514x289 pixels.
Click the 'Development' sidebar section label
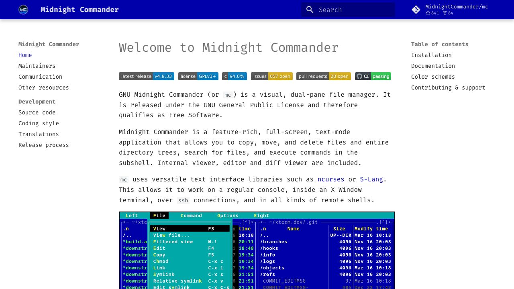pos(37,102)
